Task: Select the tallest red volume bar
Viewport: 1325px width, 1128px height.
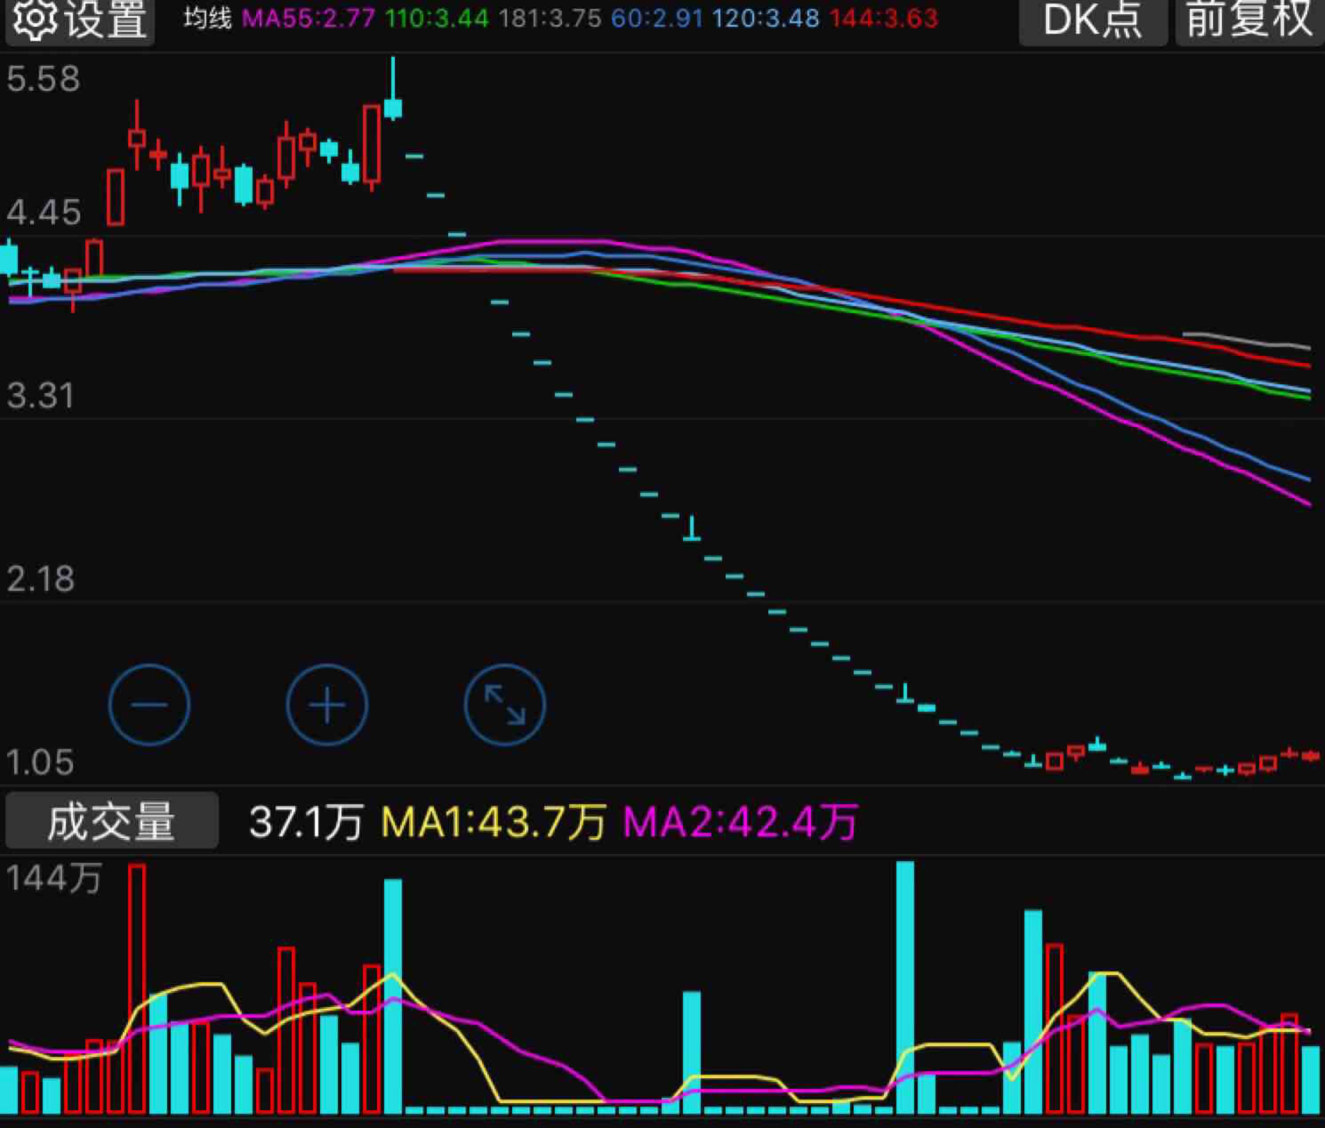Action: tap(137, 989)
